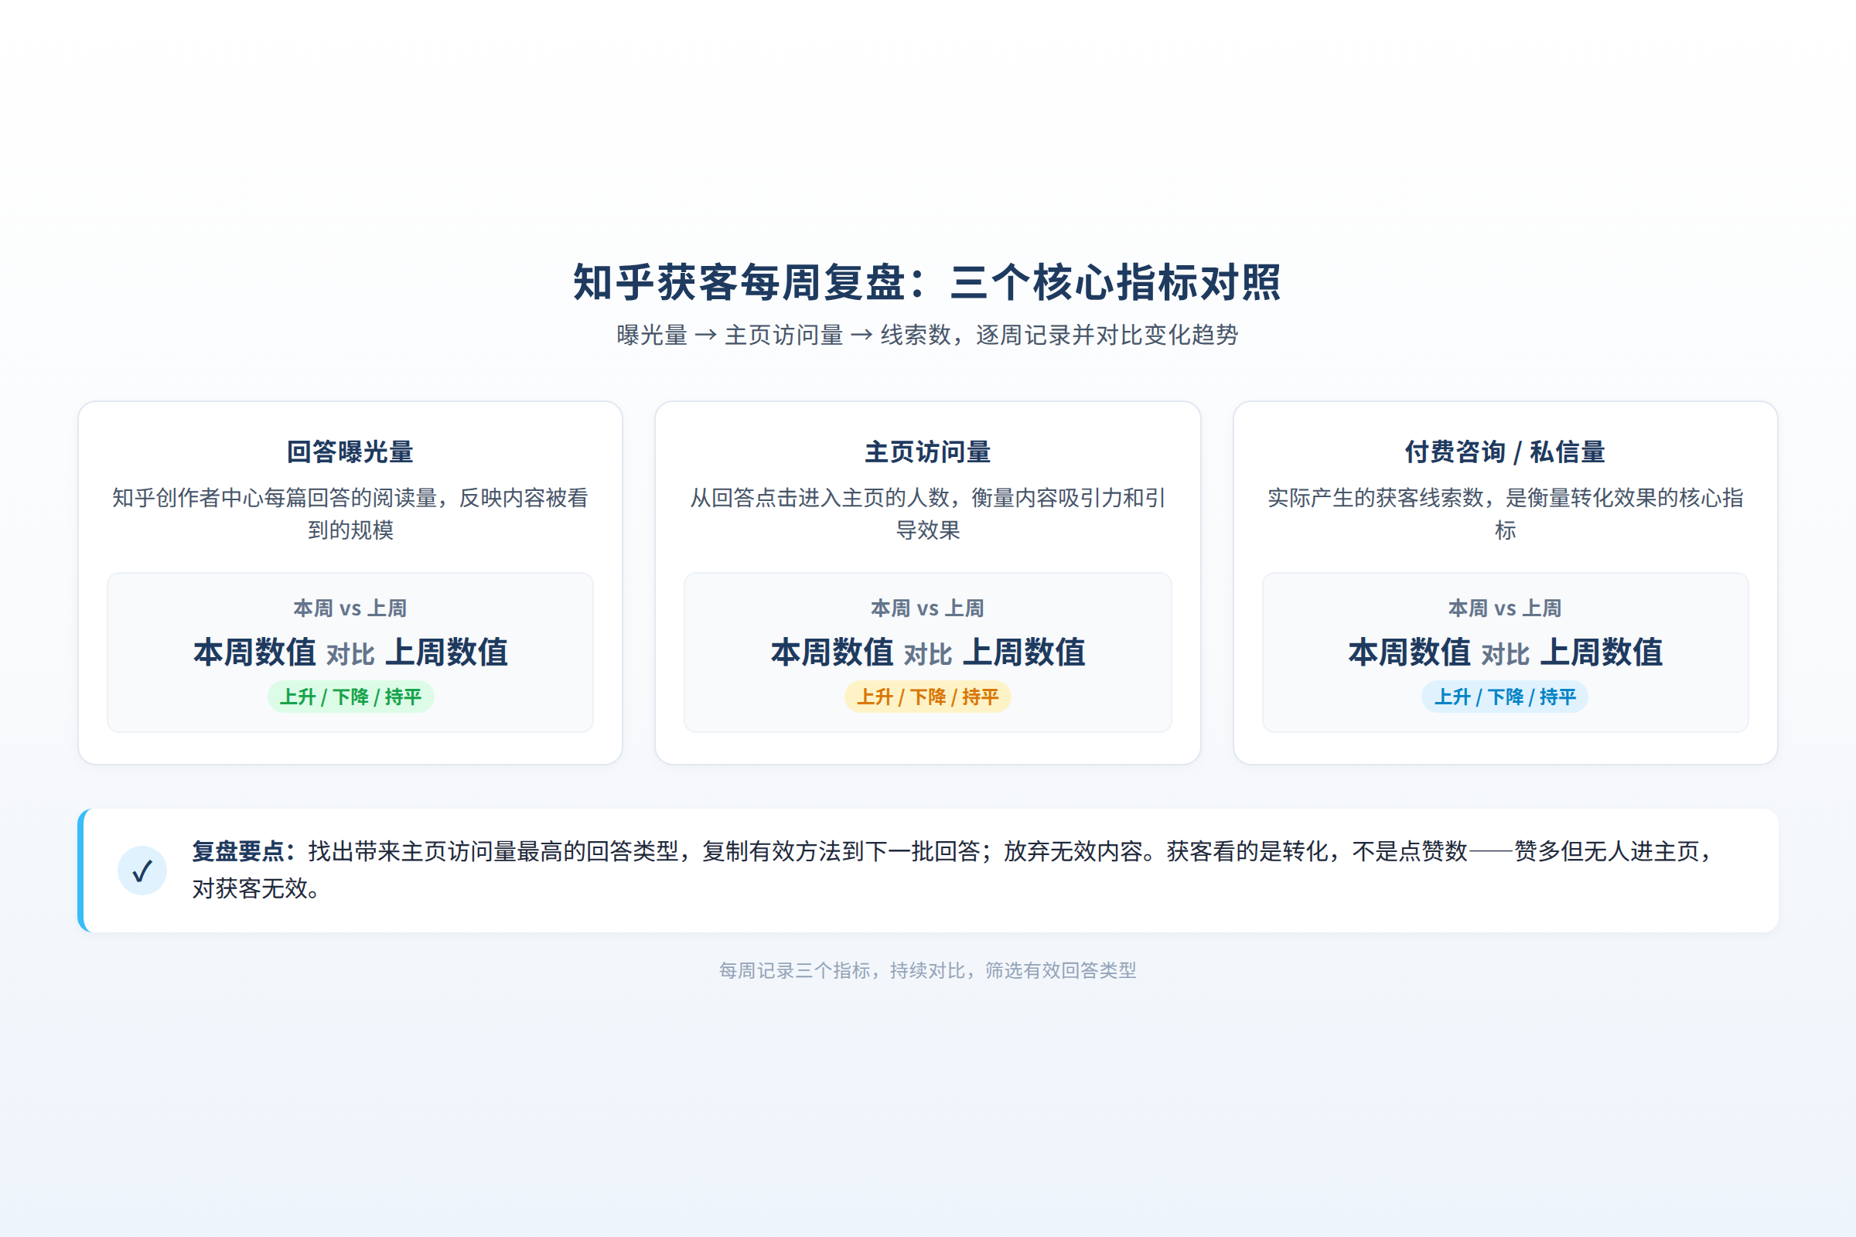Click description 知乎创作者中心每篇回答的阅读量

pyautogui.click(x=350, y=513)
